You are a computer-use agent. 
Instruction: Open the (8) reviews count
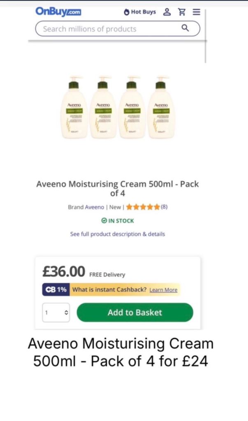point(164,207)
